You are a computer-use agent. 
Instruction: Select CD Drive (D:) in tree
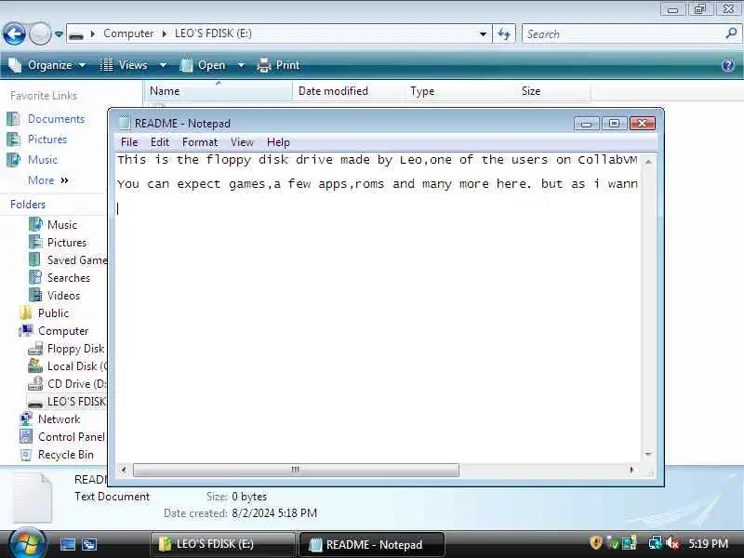click(67, 384)
